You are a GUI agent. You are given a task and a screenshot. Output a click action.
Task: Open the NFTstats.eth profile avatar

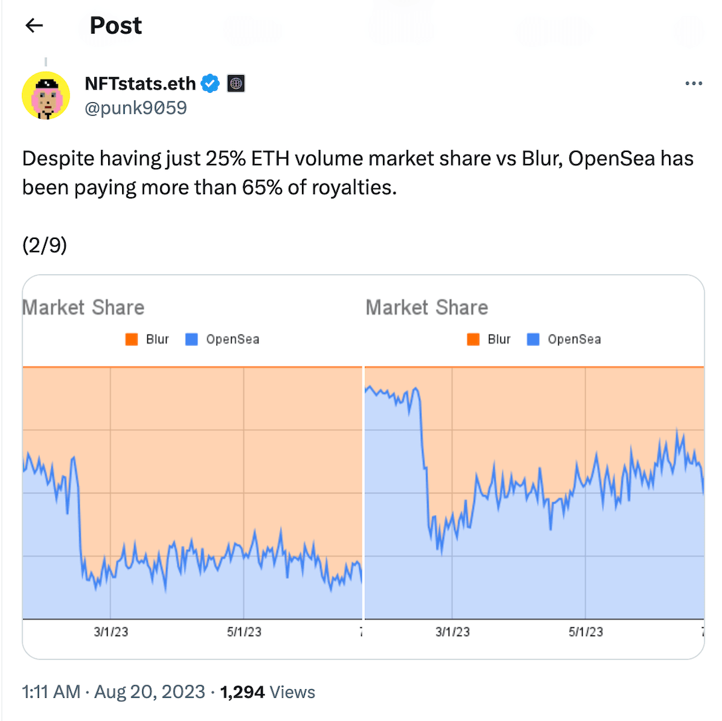[46, 95]
